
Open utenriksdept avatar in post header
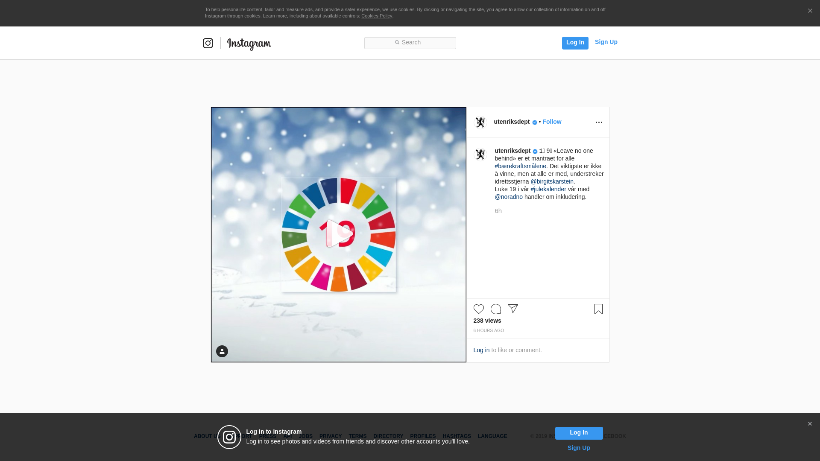tap(480, 123)
